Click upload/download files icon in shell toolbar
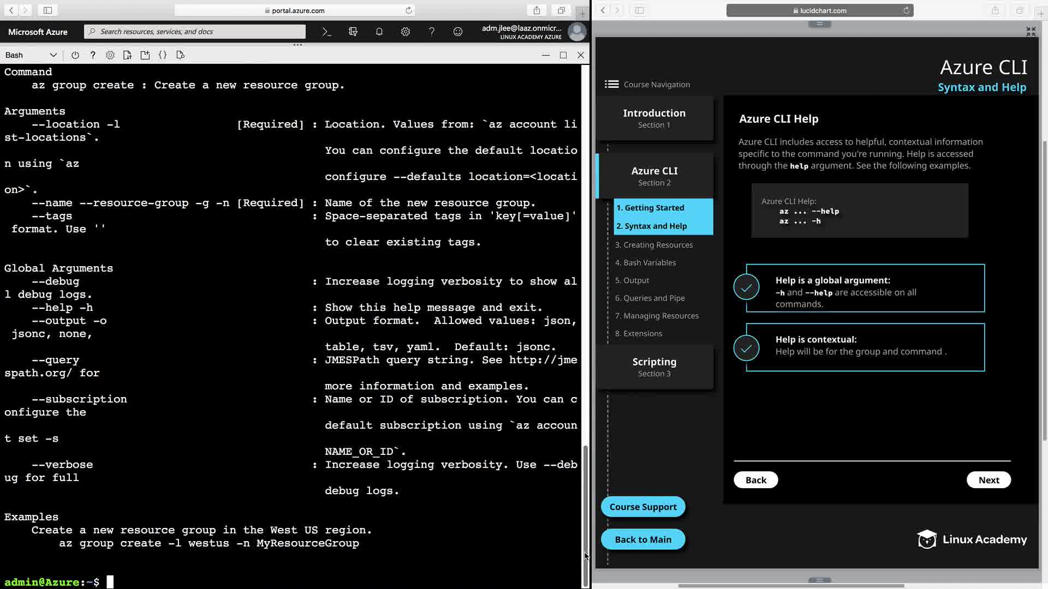 point(128,55)
